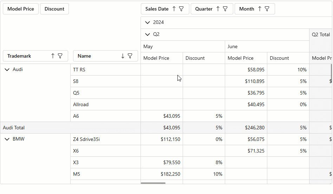The image size is (333, 194).
Task: Open the Month field filter funnel
Action: 267,9
